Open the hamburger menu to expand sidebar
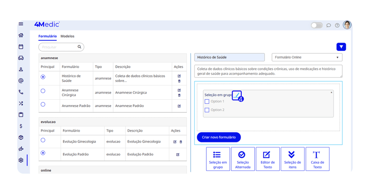The height and width of the screenshot is (194, 370). click(21, 24)
